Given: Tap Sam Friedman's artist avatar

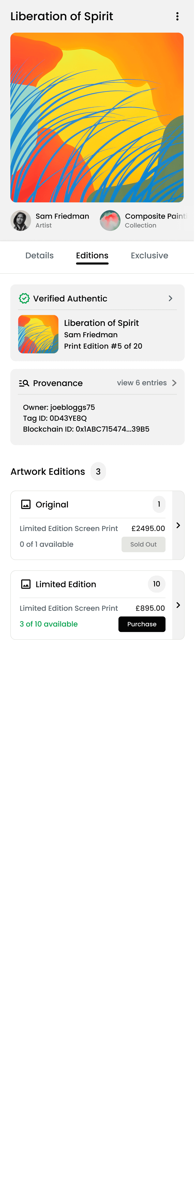Looking at the screenshot, I should click(x=20, y=221).
